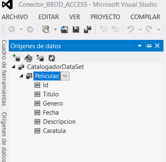The width and height of the screenshot is (166, 162).
Task: Toggle auto-hide pin on Orígenes de datos panel
Action: (148, 46)
